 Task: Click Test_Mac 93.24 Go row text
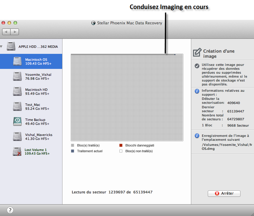[x=37, y=106]
